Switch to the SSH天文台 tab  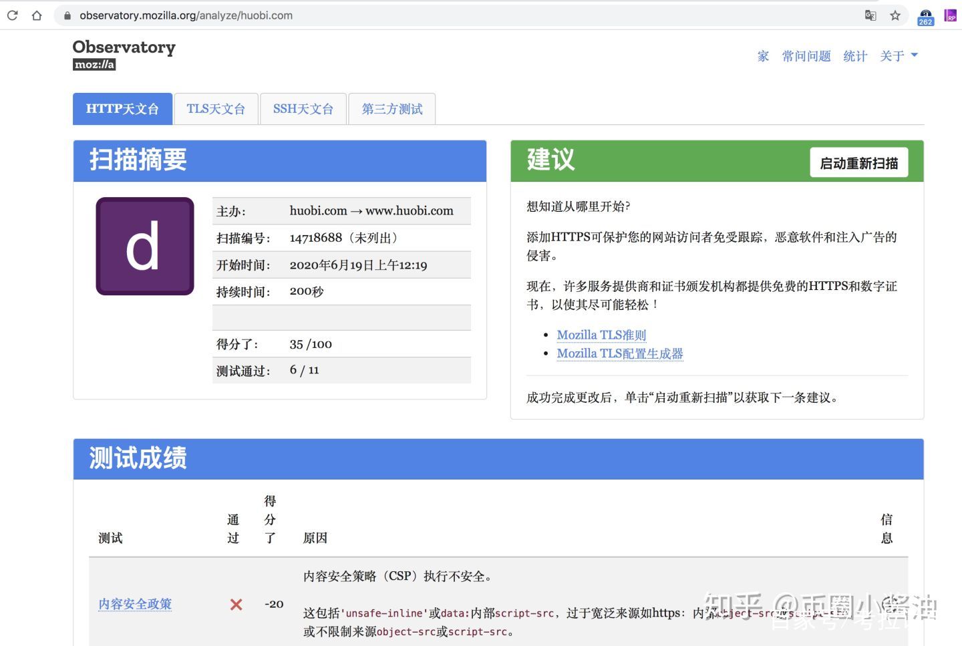[x=303, y=109]
